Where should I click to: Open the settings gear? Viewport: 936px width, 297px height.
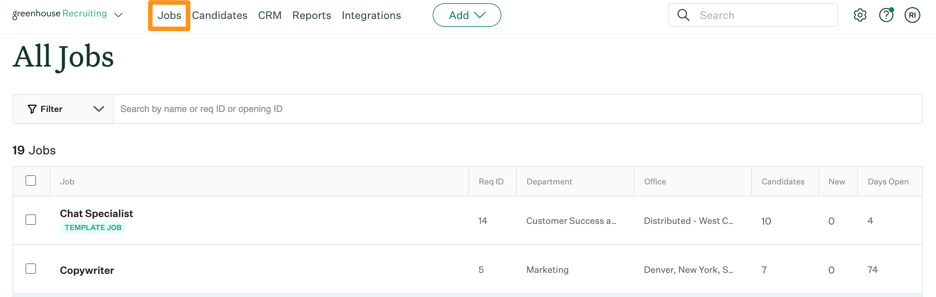click(860, 15)
